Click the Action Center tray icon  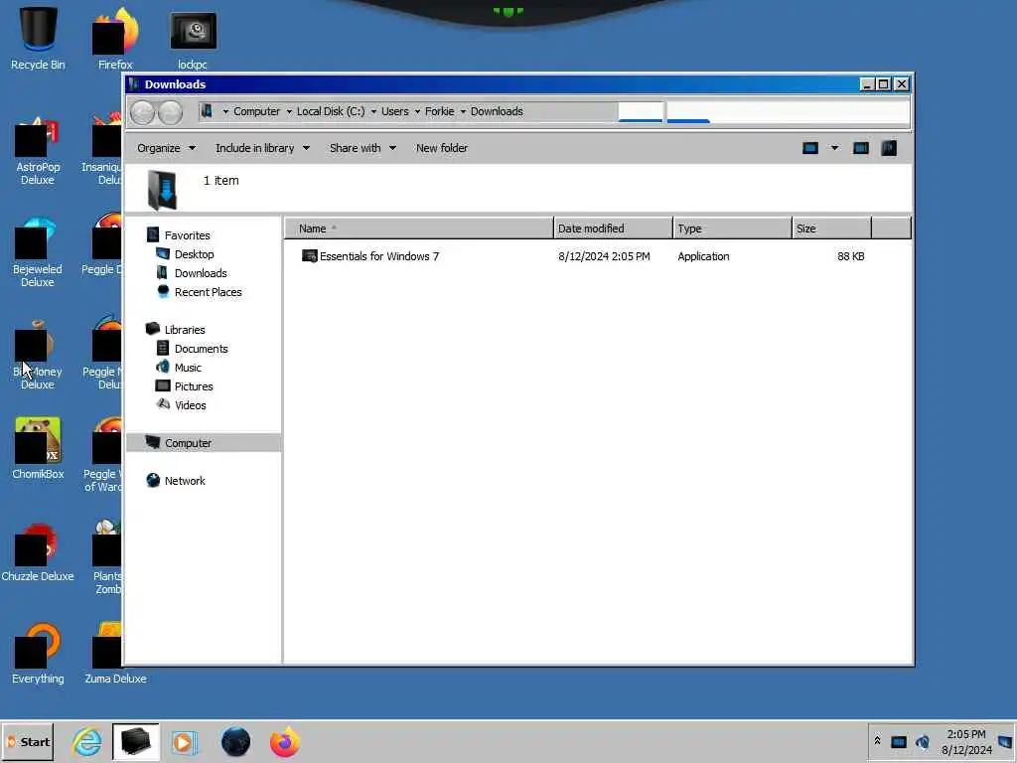(x=898, y=741)
